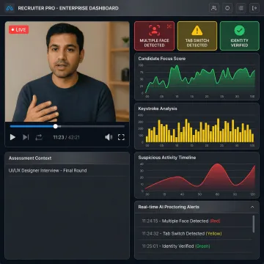Click the Recruiter Pro - Enterprise Dashboard title
This screenshot has width=264, height=264.
68,8
